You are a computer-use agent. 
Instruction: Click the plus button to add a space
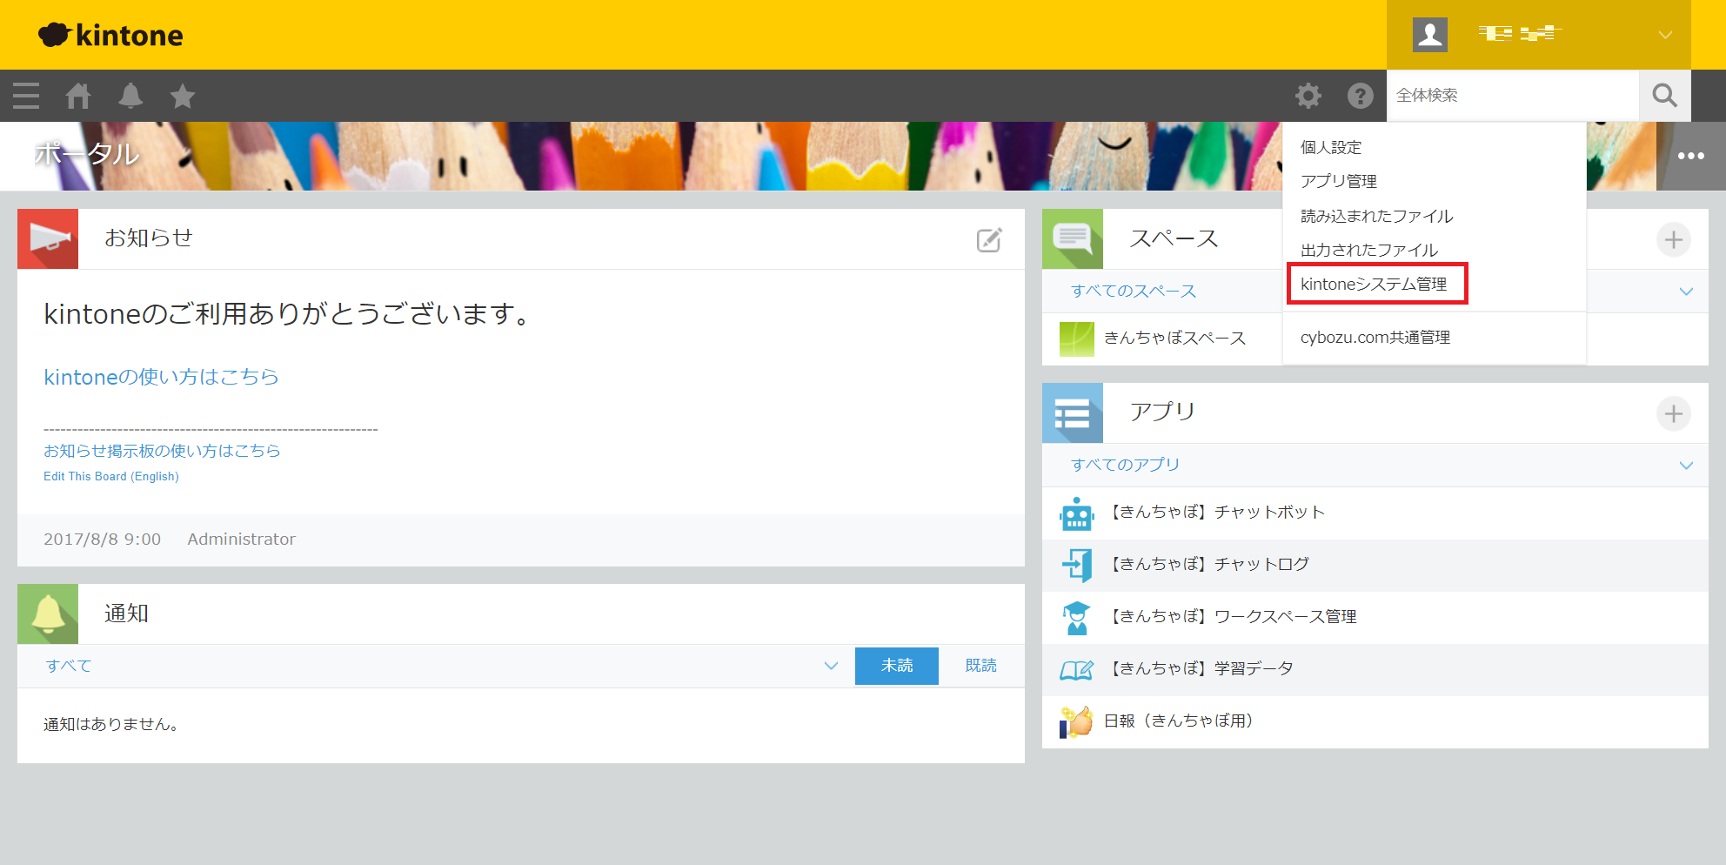coord(1673,240)
